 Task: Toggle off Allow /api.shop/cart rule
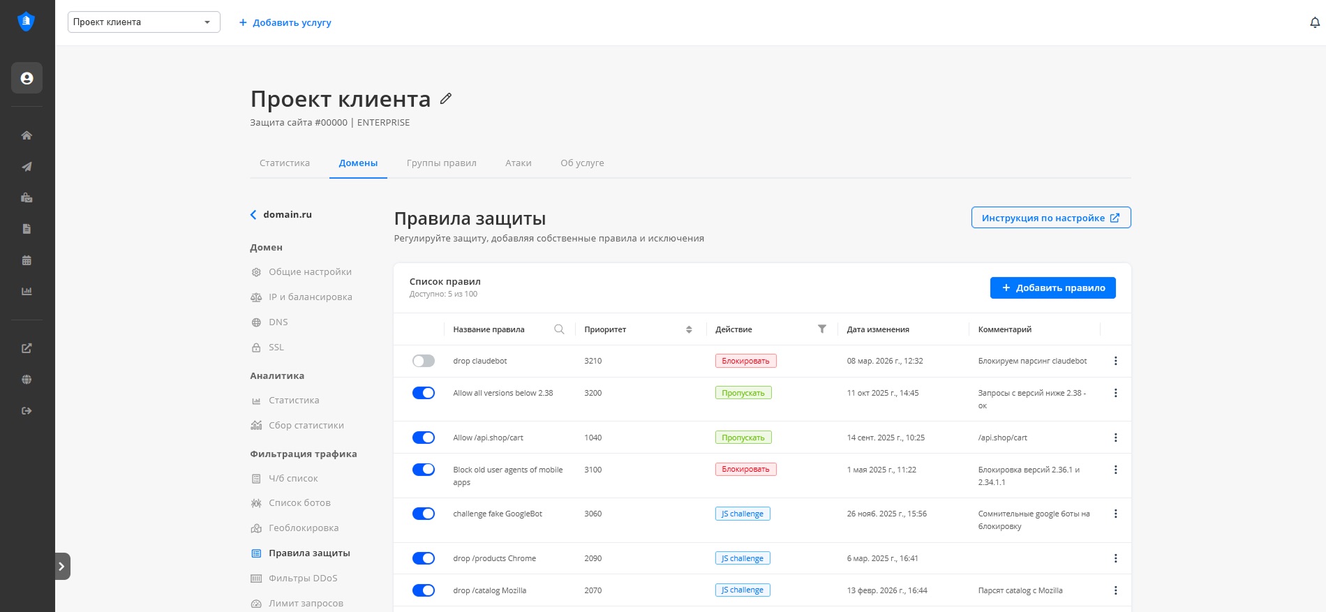(x=424, y=438)
